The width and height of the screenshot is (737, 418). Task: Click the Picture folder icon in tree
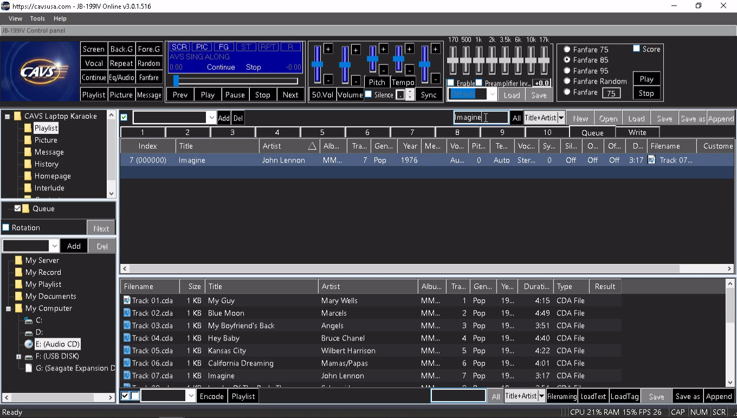click(28, 140)
